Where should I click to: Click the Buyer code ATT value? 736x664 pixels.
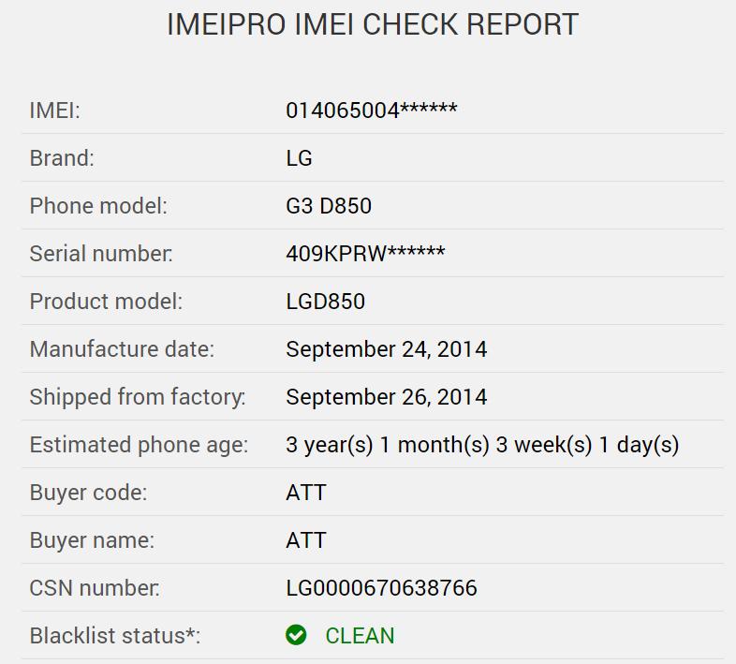pyautogui.click(x=306, y=493)
